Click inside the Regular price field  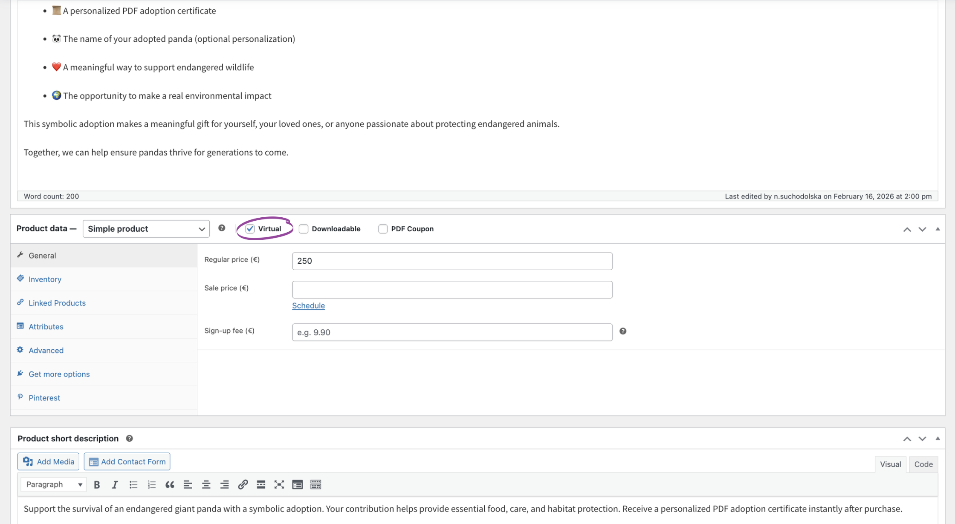pyautogui.click(x=452, y=261)
